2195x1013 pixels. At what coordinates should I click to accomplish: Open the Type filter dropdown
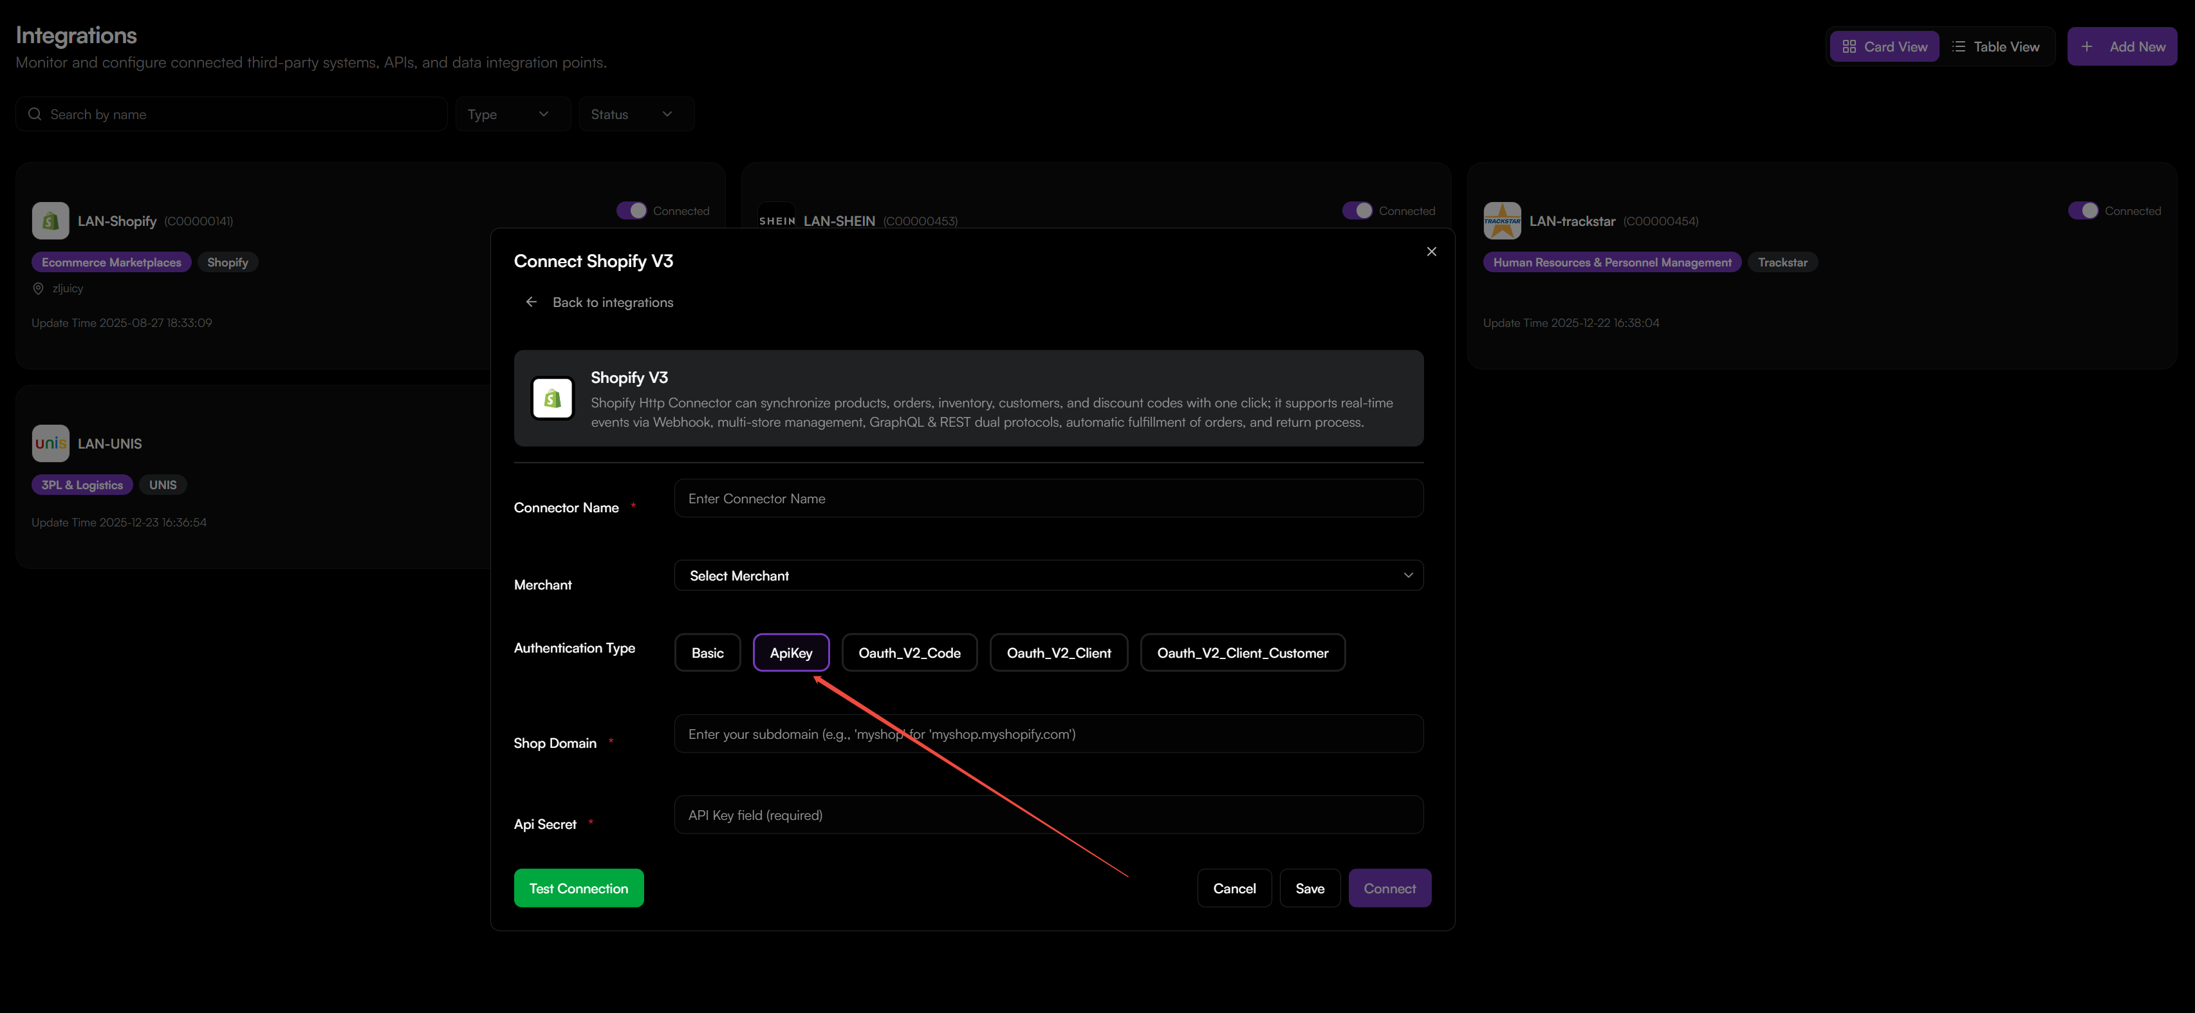pos(512,113)
